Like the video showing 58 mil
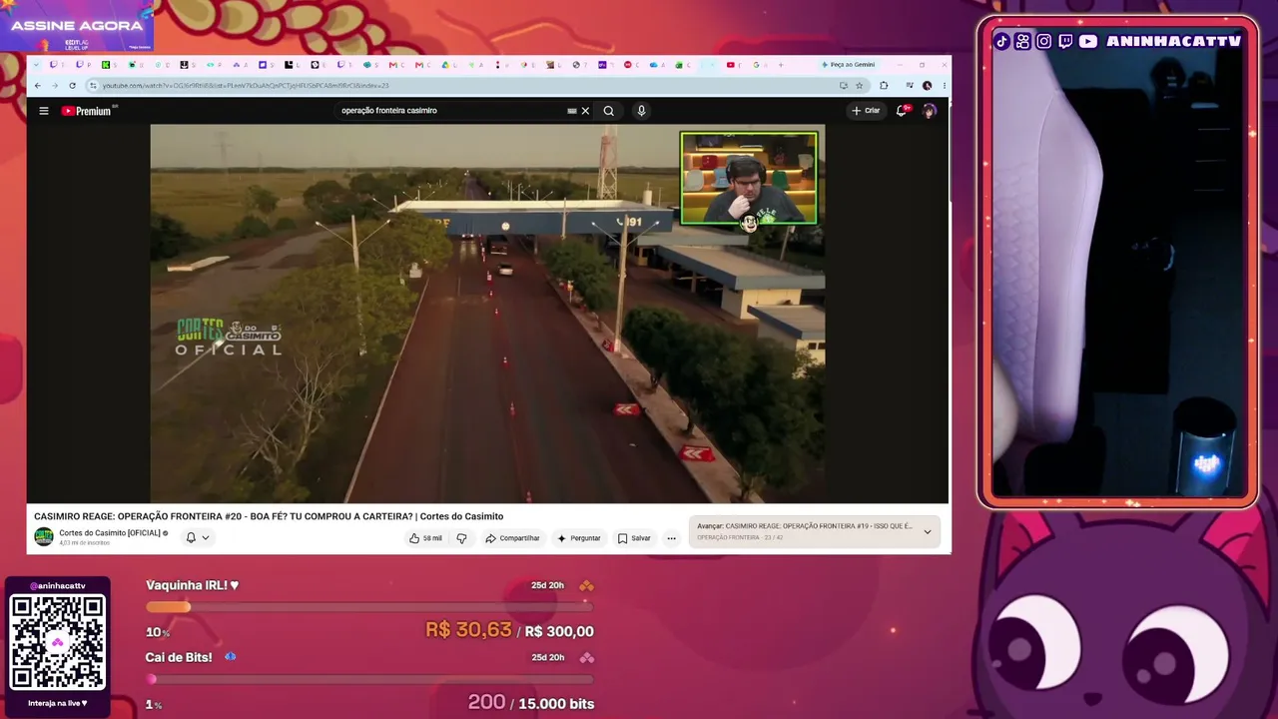Screen dimensions: 1278x719 [x=425, y=538]
